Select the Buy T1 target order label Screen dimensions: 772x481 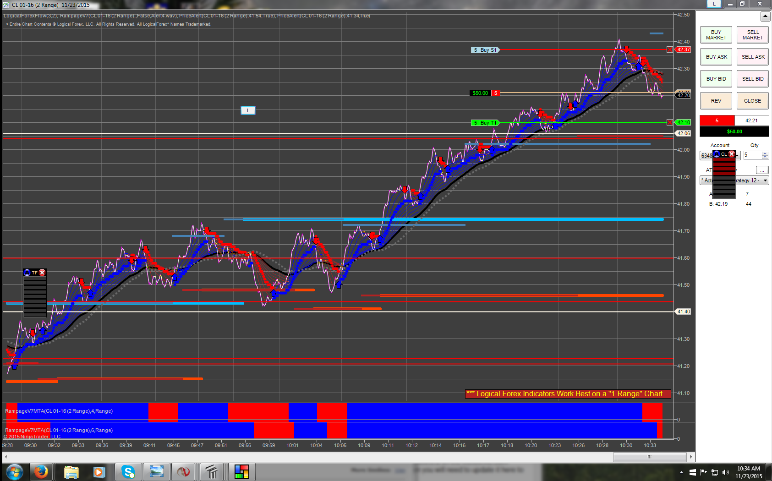[485, 123]
